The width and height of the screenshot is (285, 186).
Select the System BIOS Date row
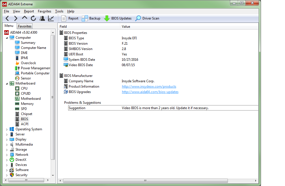pyautogui.click(x=161, y=60)
